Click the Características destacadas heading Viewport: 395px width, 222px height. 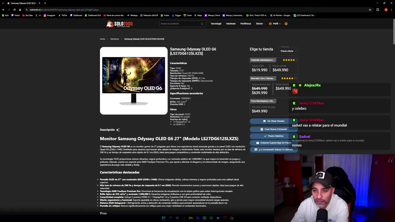(x=120, y=172)
